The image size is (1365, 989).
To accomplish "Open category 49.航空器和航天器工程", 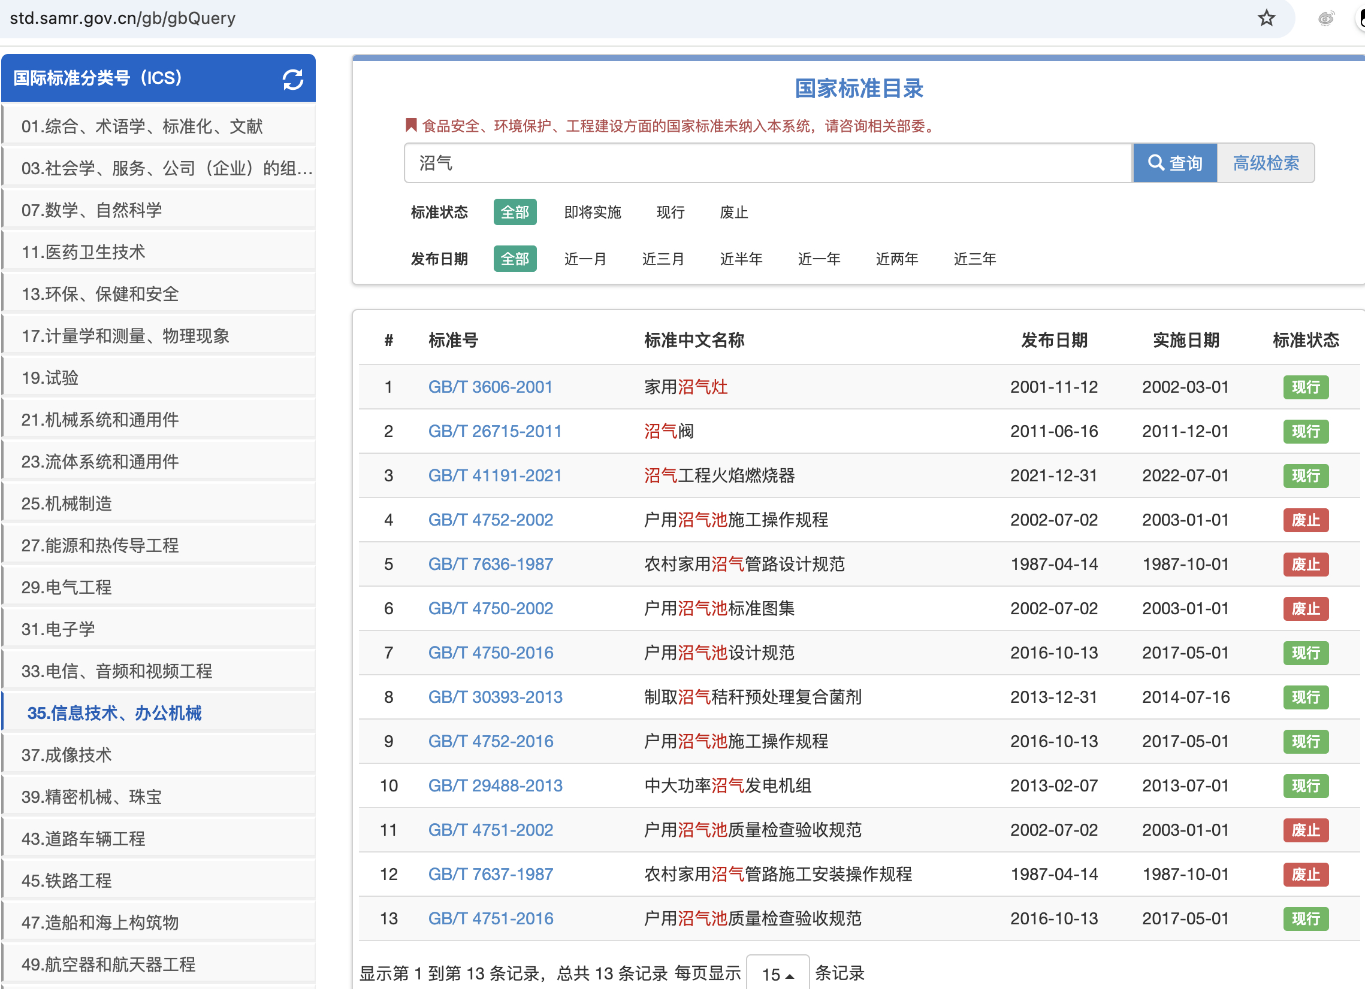I will [159, 964].
